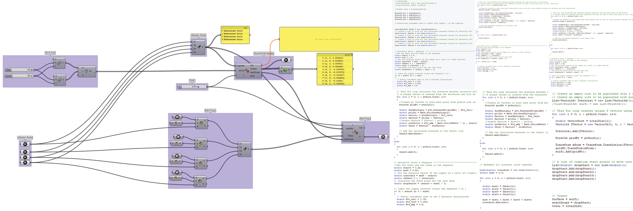Click the Construct Point XYZ component icon

(x=87, y=71)
